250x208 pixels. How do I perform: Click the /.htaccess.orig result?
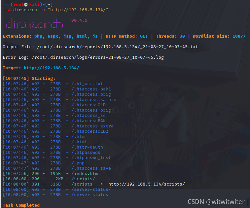[91, 94]
